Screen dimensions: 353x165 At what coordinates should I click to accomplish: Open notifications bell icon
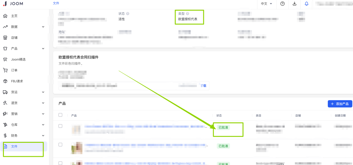pos(306,4)
